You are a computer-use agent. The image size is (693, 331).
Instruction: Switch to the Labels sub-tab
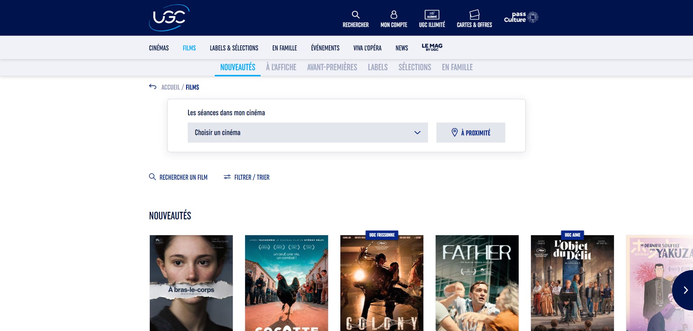coord(378,67)
